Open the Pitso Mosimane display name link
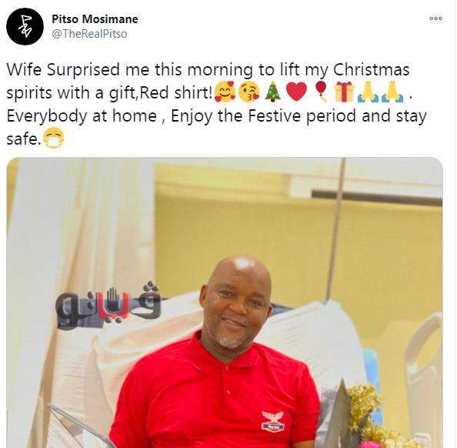Image resolution: width=457 pixels, height=448 pixels. coord(95,19)
